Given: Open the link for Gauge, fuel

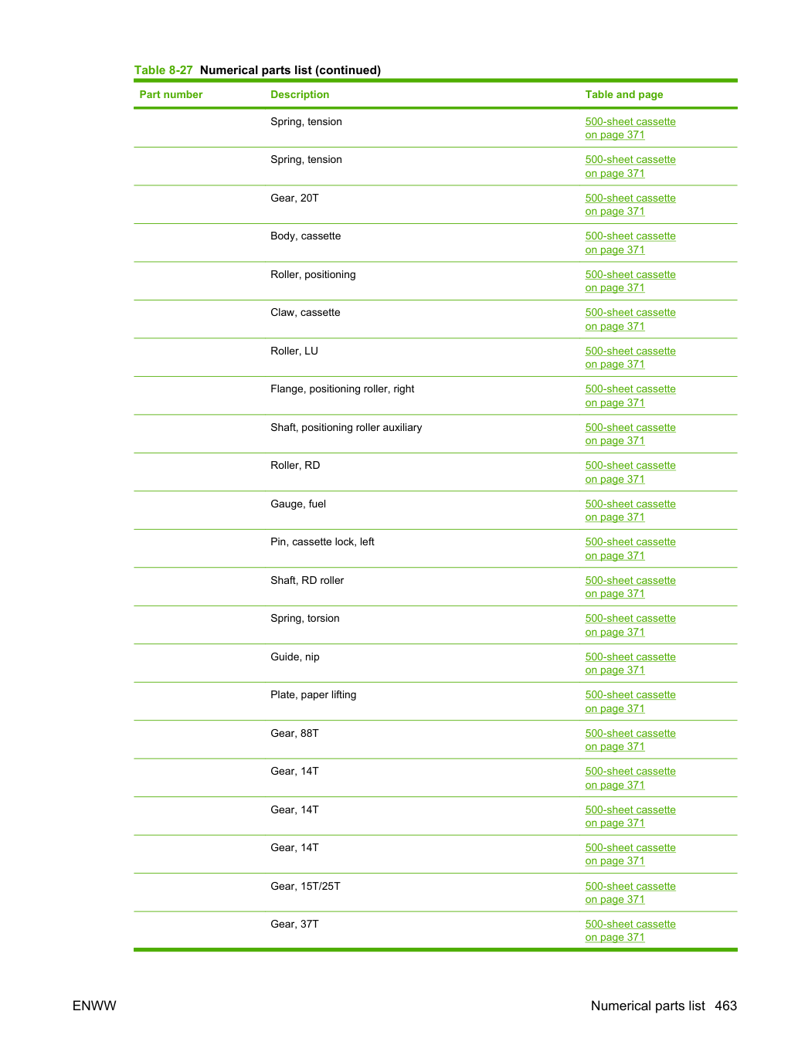Looking at the screenshot, I should (630, 511).
